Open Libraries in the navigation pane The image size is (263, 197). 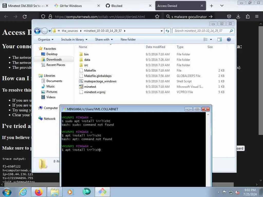(50, 76)
